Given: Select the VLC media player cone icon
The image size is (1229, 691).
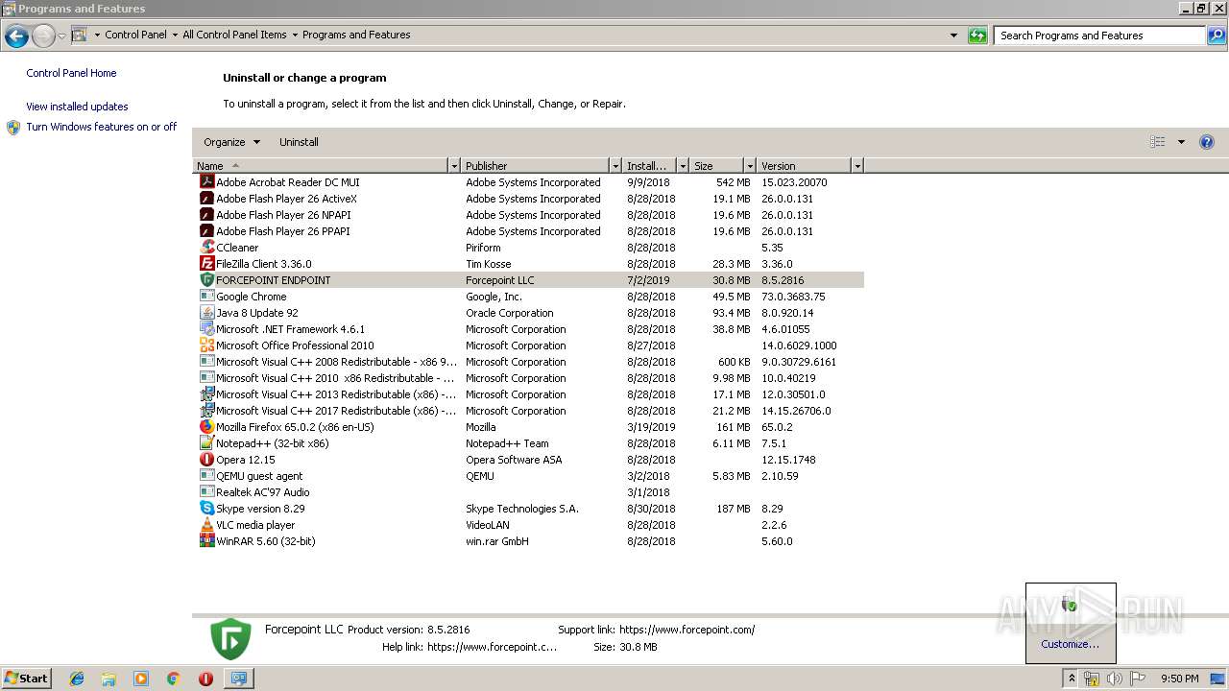Looking at the screenshot, I should (x=206, y=524).
